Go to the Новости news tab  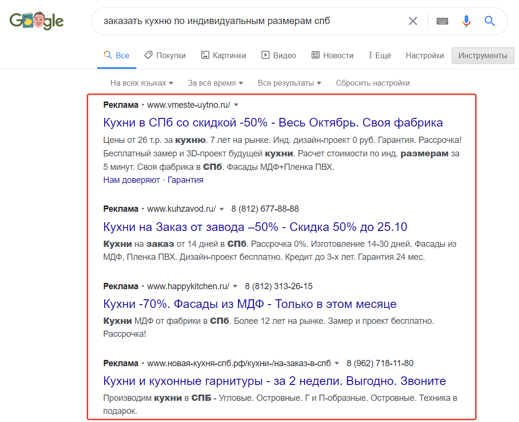pos(333,55)
